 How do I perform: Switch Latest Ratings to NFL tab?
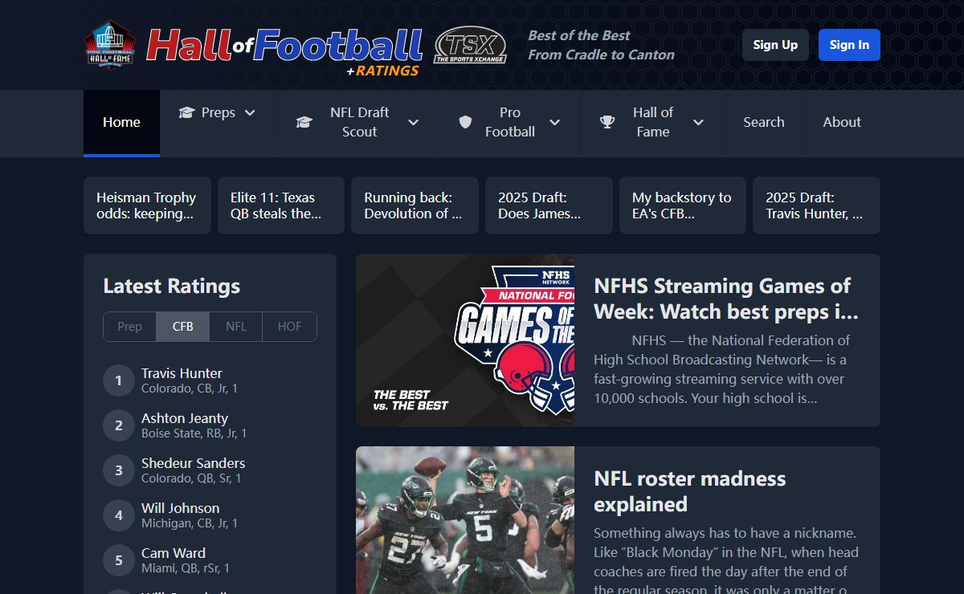(x=236, y=327)
